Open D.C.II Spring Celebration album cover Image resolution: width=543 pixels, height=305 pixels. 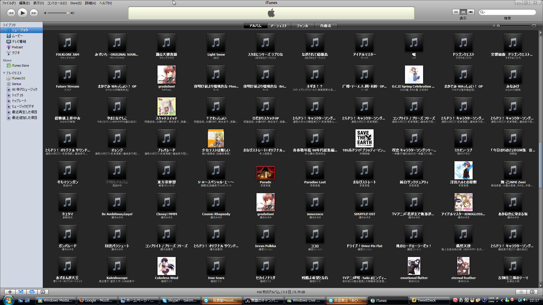tap(414, 75)
